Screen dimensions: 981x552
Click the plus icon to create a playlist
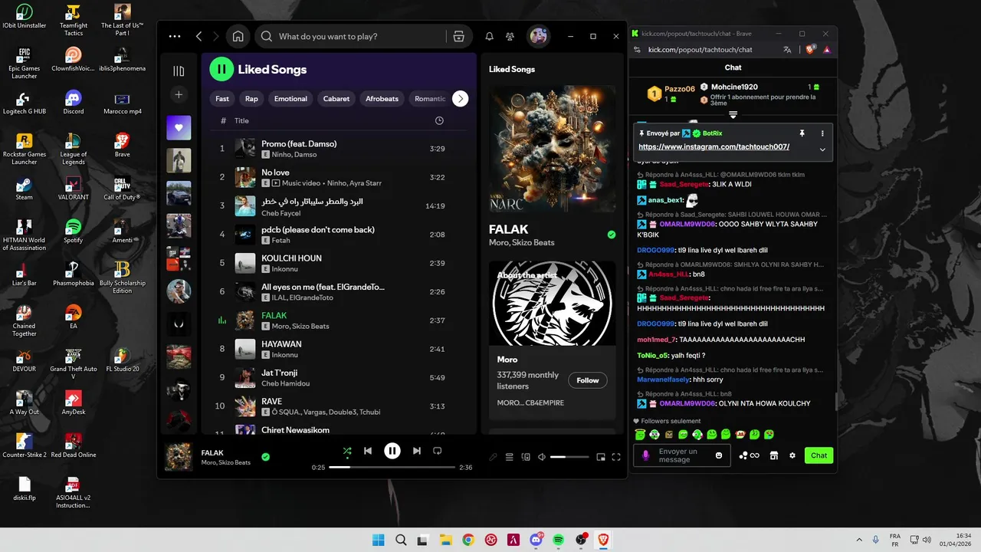(x=179, y=94)
